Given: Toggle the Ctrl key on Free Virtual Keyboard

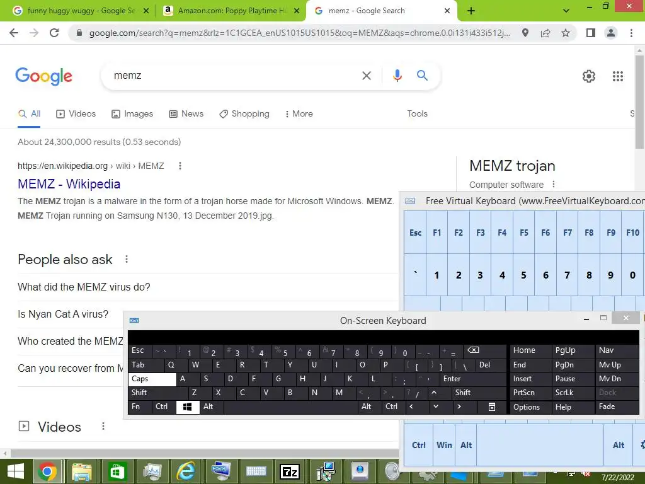Looking at the screenshot, I should 419,445.
